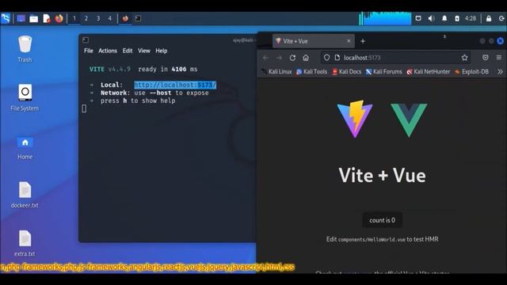507x285 pixels.
Task: Open the notifications bell icon
Action: click(444, 18)
